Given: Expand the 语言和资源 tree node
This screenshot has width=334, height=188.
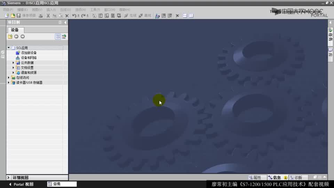Looking at the screenshot, I should (x=13, y=72).
